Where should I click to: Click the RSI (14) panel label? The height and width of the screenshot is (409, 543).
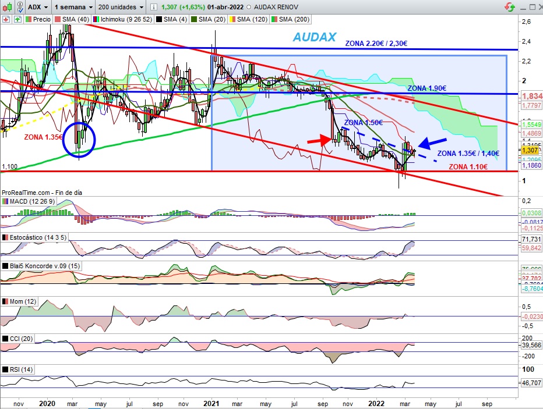click(x=17, y=369)
